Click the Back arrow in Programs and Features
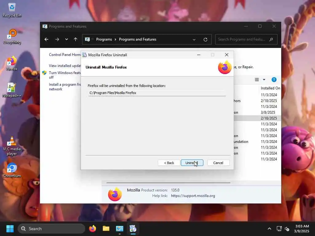315x236 pixels. click(x=46, y=39)
